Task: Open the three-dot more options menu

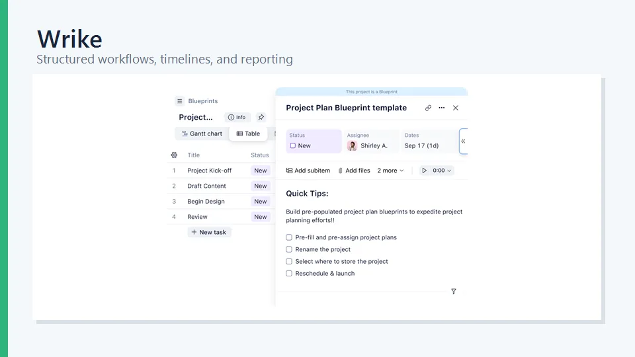Action: coord(442,108)
